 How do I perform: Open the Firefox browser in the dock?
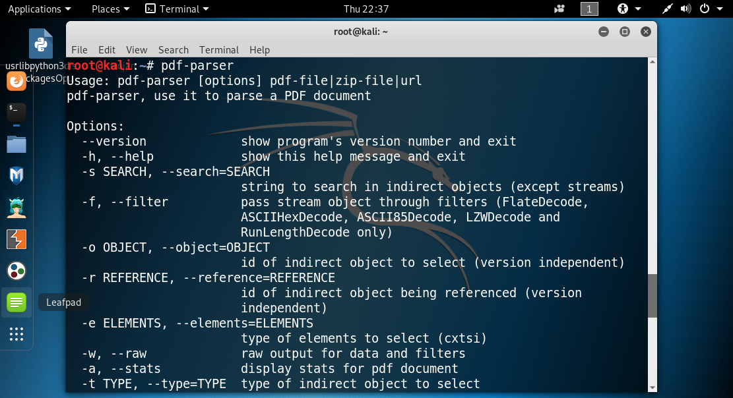16,81
